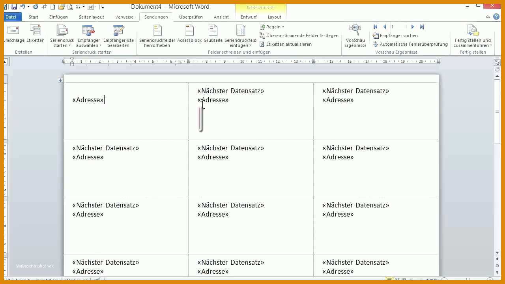Switch to the Entwurf table tools tab
This screenshot has width=505, height=284.
point(249,17)
